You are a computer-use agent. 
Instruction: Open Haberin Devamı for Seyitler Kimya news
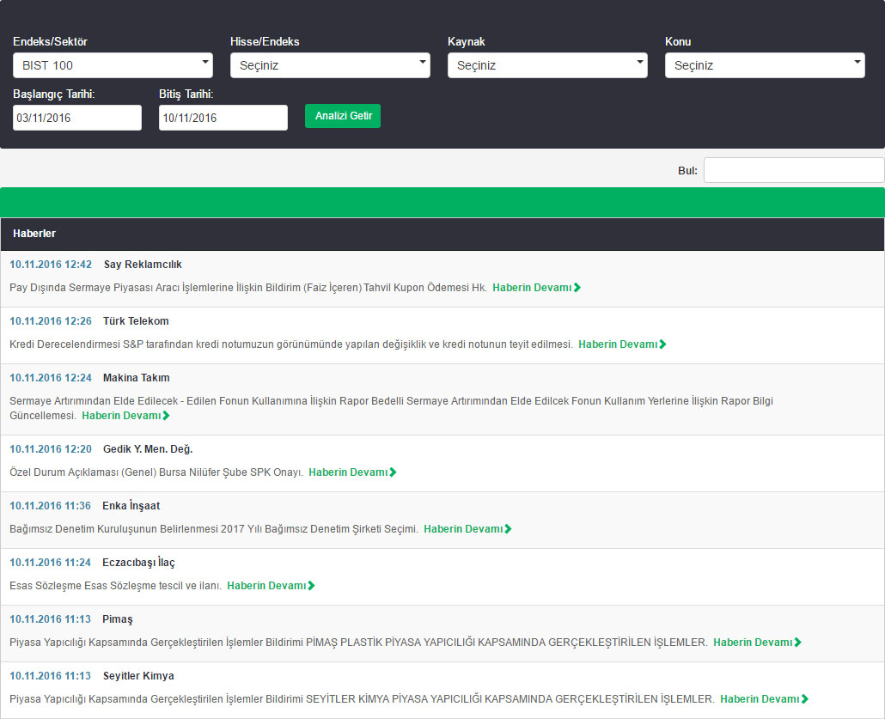click(764, 698)
